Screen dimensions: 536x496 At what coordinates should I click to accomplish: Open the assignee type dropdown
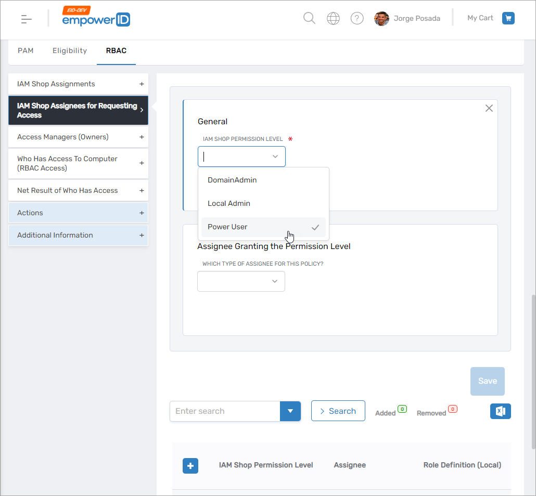(241, 281)
